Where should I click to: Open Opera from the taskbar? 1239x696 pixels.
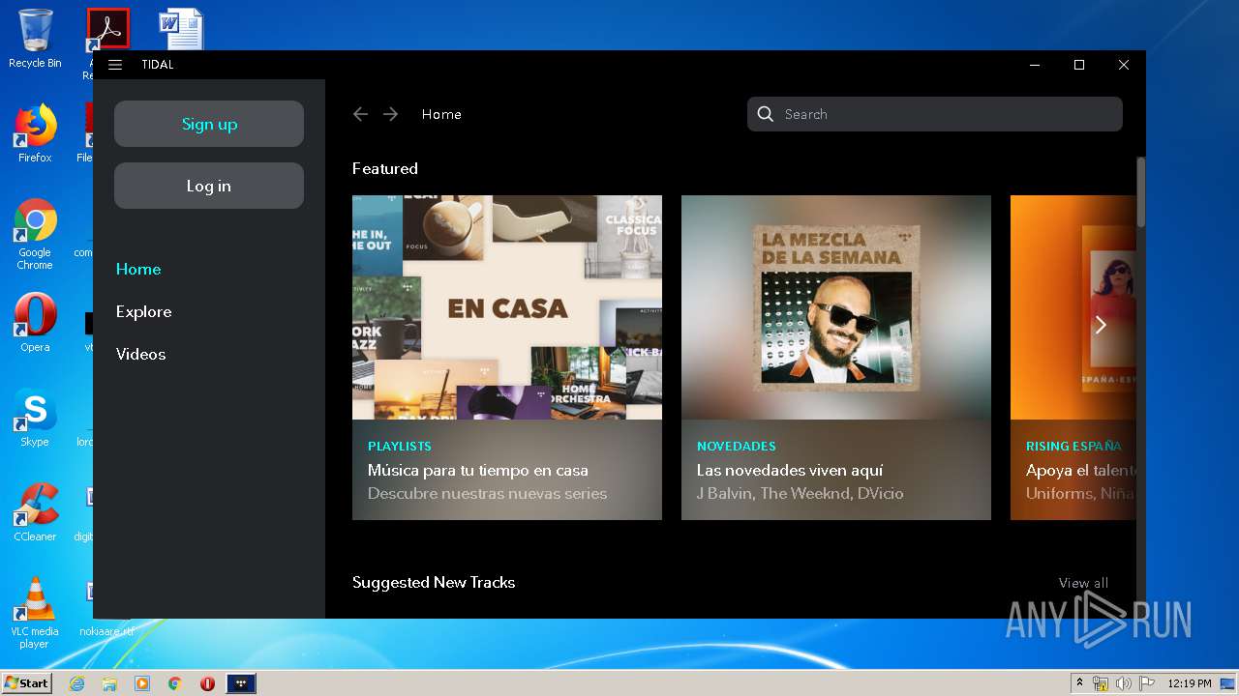[x=207, y=683]
